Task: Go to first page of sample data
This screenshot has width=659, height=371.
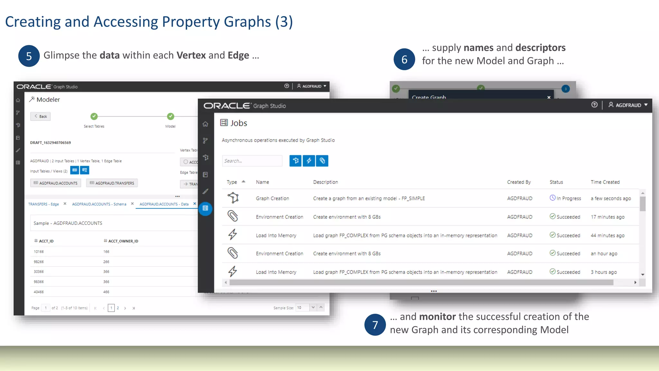Action: tap(95, 308)
